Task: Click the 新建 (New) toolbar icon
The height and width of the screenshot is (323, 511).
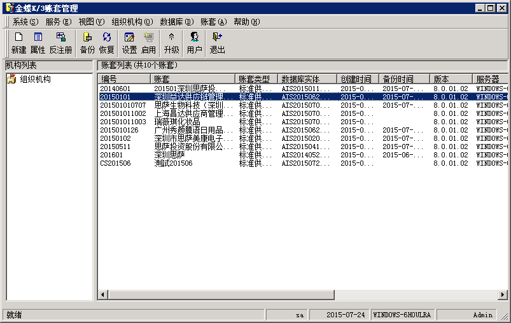Action: pos(18,43)
